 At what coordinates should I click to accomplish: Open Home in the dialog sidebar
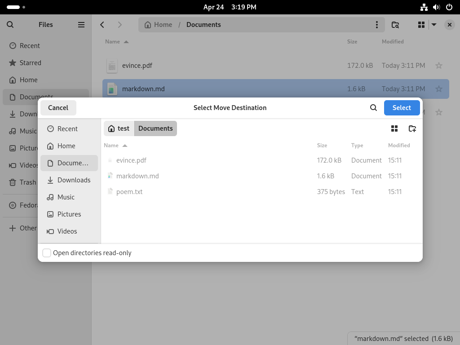(69, 146)
